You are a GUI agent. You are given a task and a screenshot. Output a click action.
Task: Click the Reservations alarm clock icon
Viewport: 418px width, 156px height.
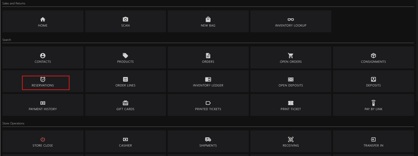[x=42, y=79]
